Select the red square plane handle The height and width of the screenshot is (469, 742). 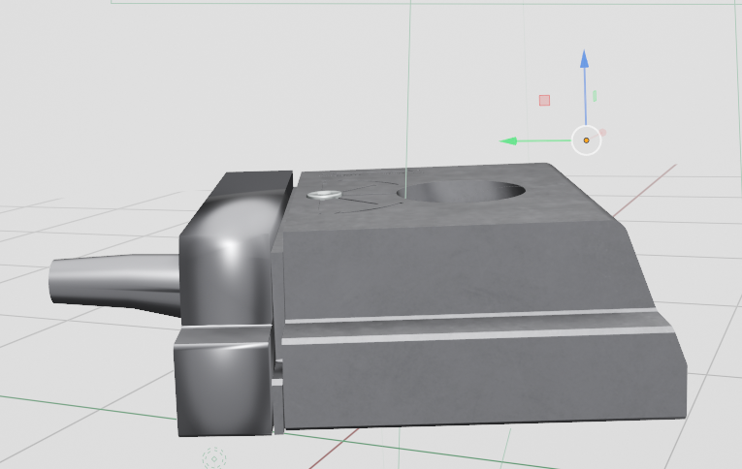544,100
